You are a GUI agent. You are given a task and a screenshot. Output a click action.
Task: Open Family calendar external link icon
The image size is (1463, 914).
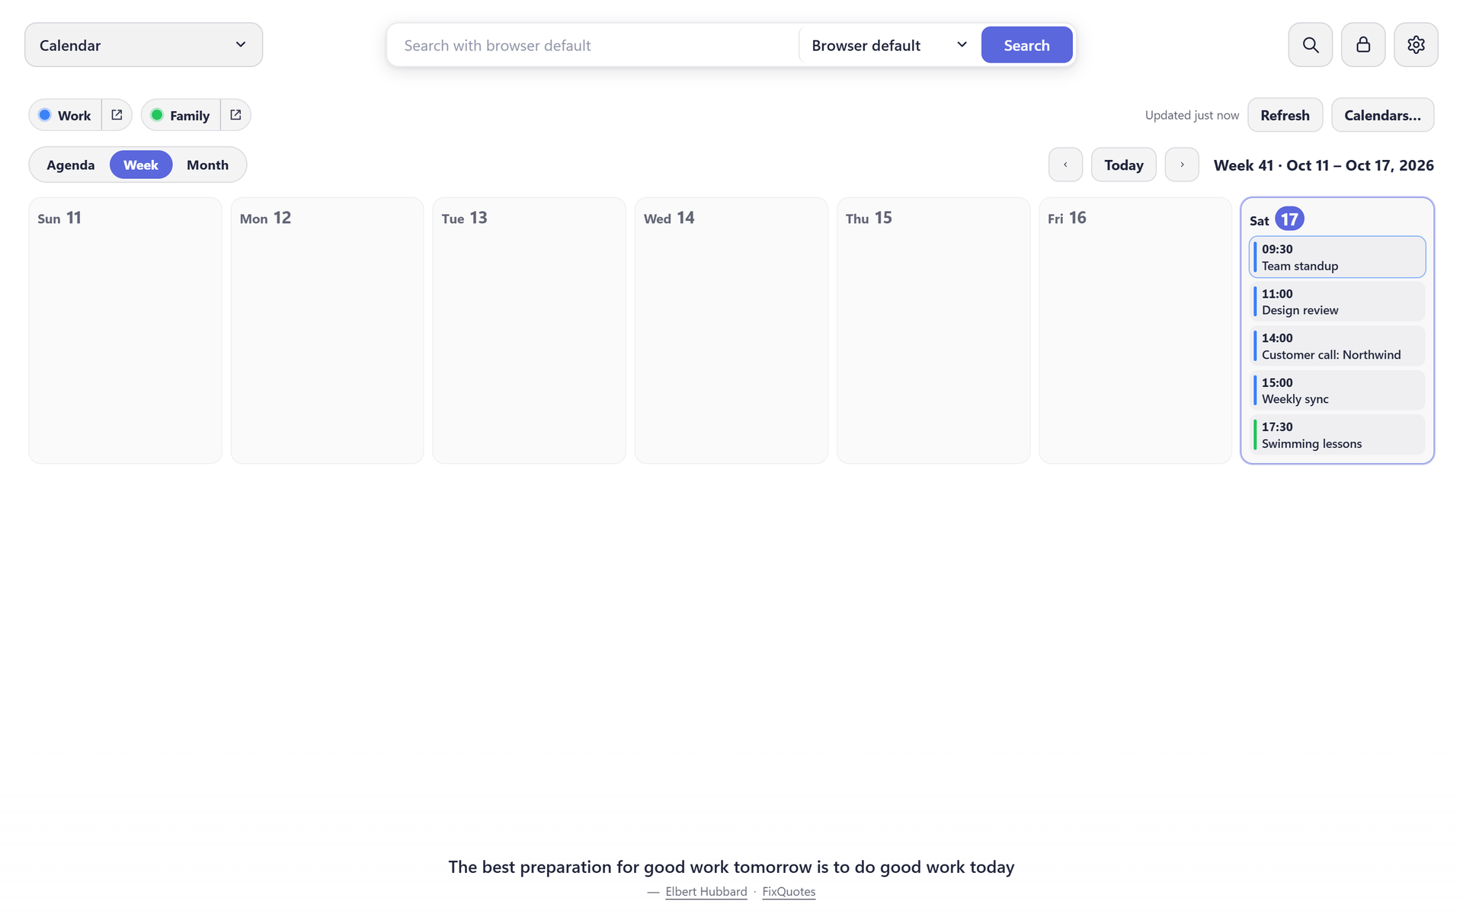tap(235, 115)
